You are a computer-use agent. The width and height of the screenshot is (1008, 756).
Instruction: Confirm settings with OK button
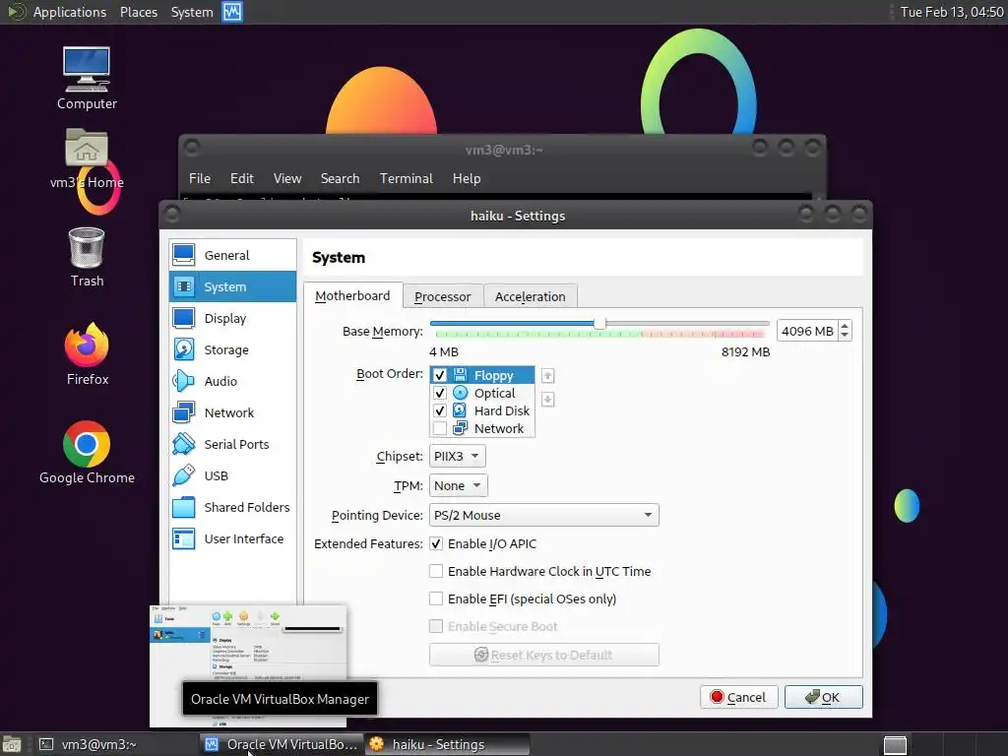point(824,697)
